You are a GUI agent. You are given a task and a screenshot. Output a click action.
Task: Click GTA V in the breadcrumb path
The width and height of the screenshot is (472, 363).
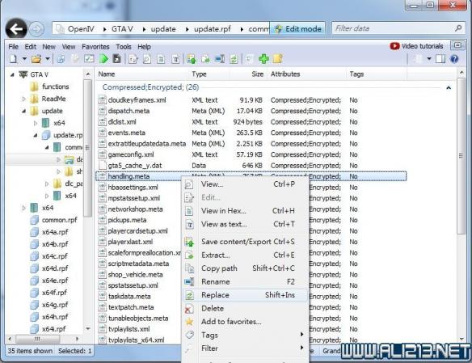tap(122, 29)
